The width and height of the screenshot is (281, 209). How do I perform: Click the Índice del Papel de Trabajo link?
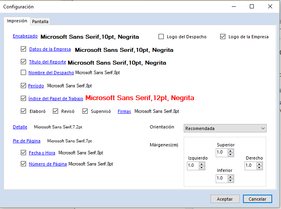(x=56, y=99)
